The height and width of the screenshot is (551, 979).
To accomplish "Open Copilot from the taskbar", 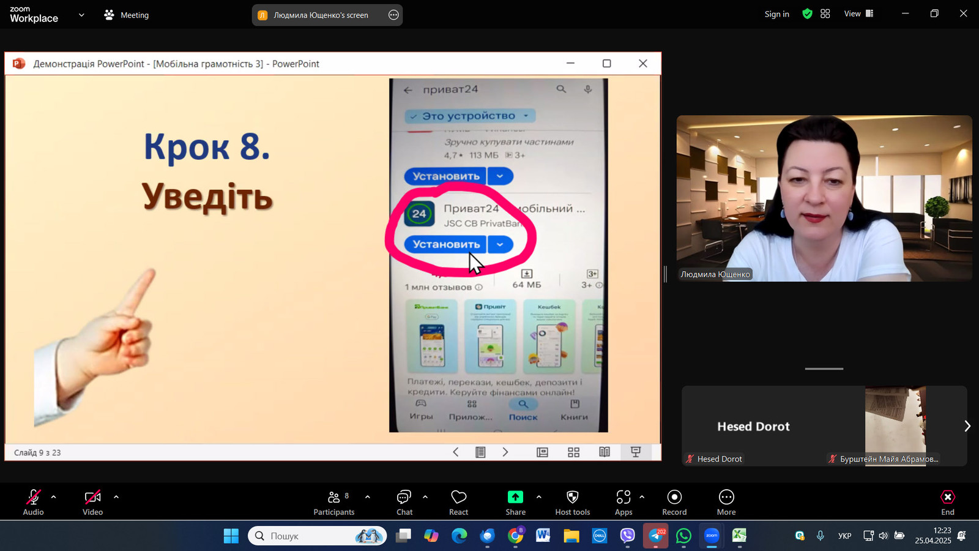I will [431, 536].
